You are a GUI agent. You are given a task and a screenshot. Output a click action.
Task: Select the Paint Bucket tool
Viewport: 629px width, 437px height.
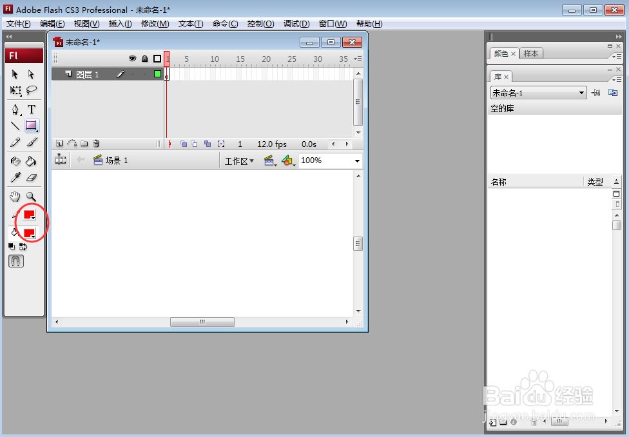[32, 161]
